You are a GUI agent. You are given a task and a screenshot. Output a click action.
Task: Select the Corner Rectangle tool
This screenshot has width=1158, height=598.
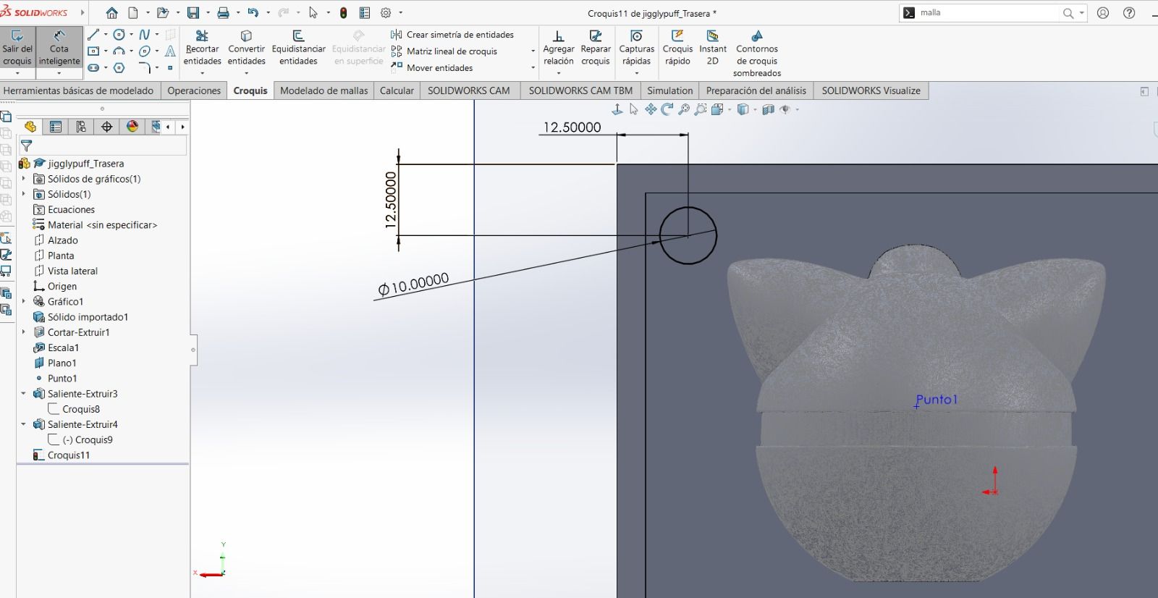[93, 51]
